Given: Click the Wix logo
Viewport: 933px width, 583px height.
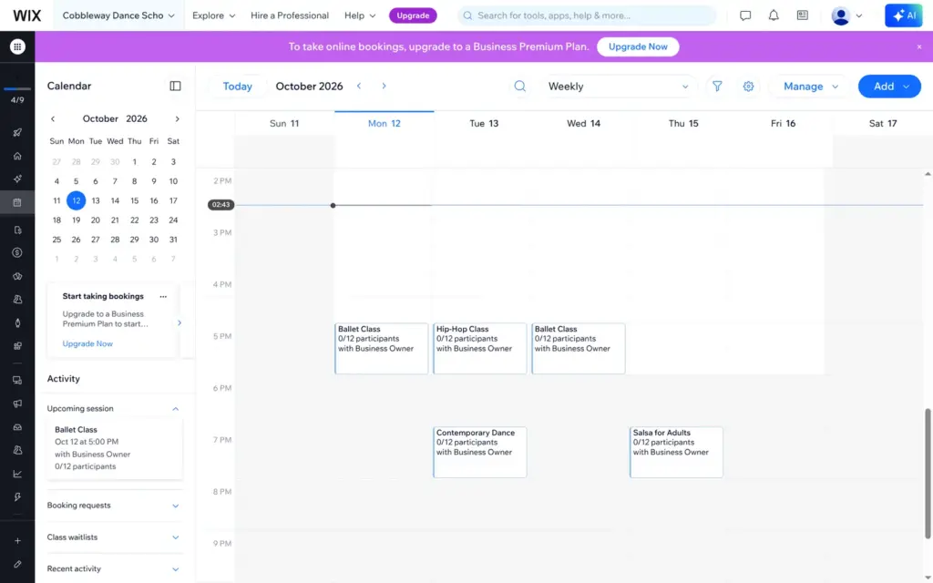Looking at the screenshot, I should 26,15.
